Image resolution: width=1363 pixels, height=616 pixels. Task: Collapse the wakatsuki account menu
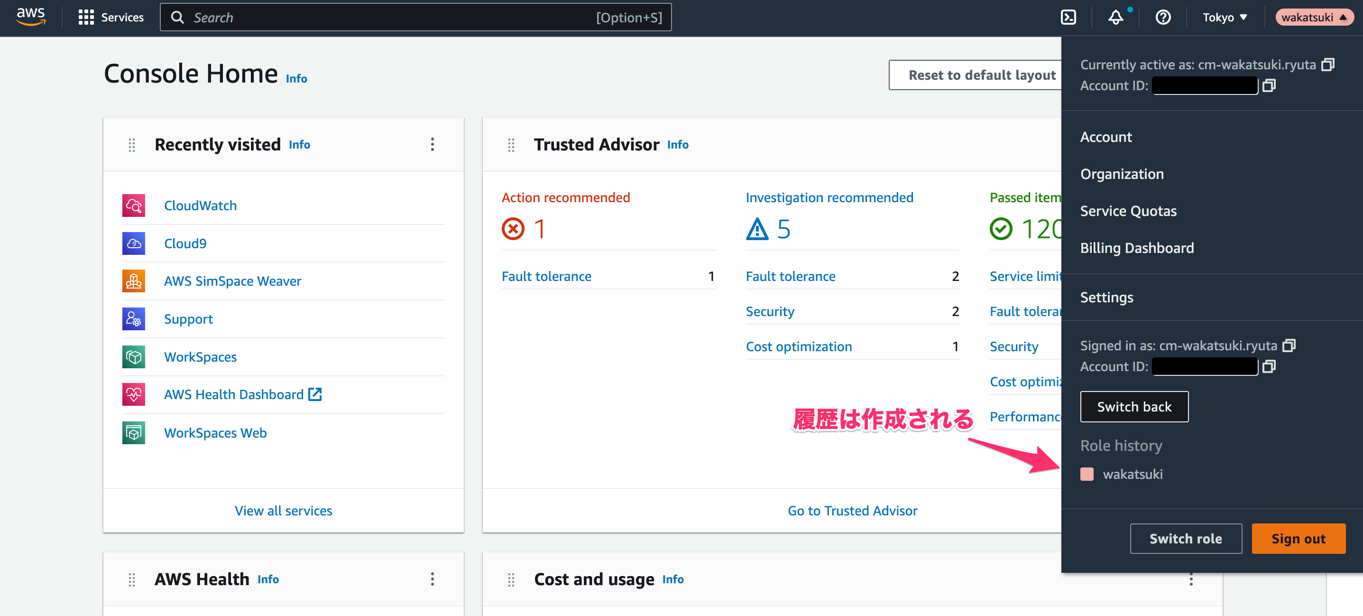click(1313, 18)
